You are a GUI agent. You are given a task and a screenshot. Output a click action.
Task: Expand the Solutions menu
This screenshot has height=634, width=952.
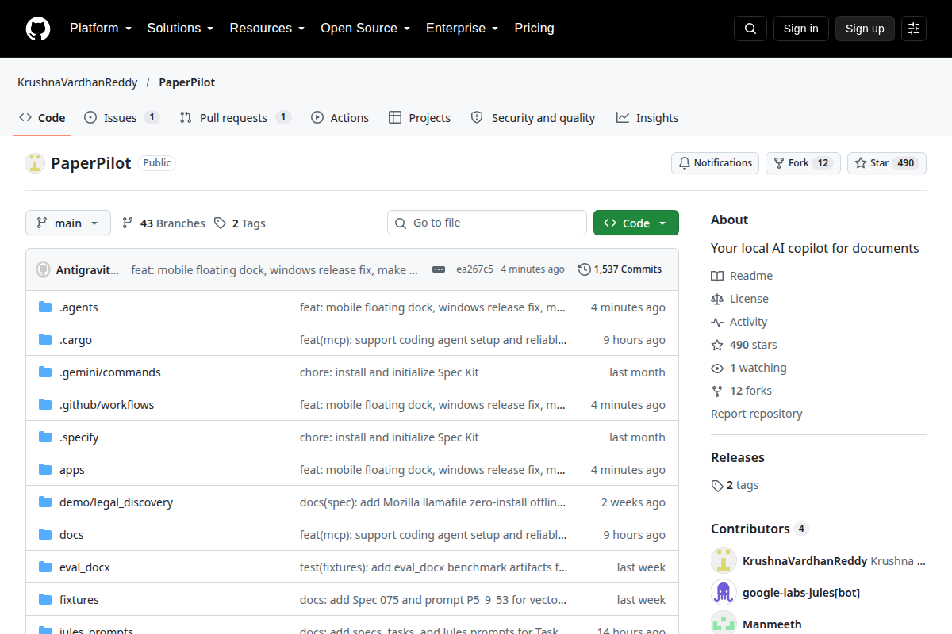(181, 29)
